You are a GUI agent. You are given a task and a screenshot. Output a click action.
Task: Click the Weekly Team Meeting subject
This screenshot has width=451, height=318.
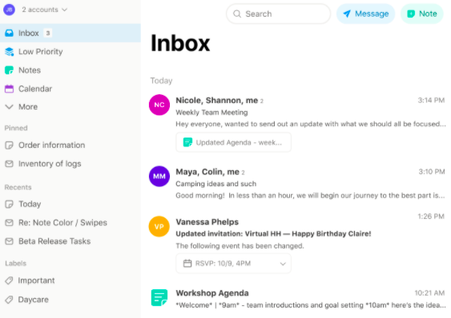coord(211,113)
